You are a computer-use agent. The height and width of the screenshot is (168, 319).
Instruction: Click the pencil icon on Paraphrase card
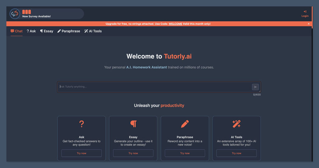coord(185,124)
